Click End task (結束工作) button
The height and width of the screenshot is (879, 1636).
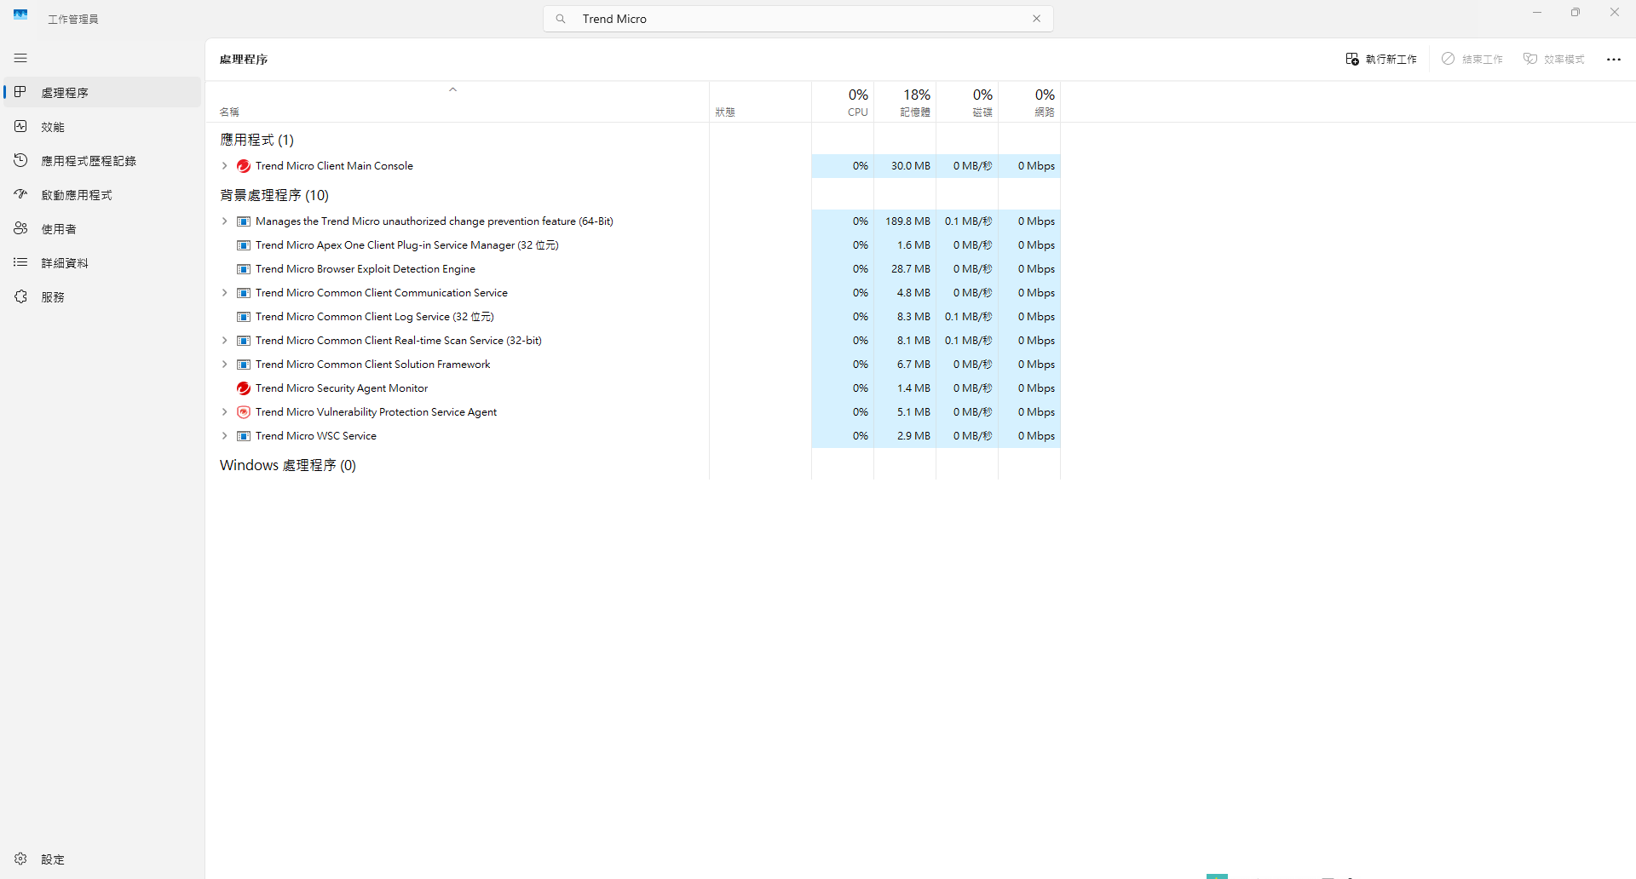[x=1472, y=59]
